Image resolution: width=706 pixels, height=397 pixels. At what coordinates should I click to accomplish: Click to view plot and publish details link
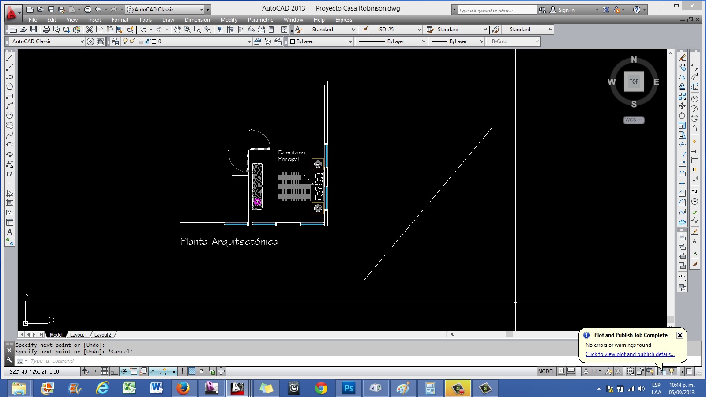pos(630,354)
